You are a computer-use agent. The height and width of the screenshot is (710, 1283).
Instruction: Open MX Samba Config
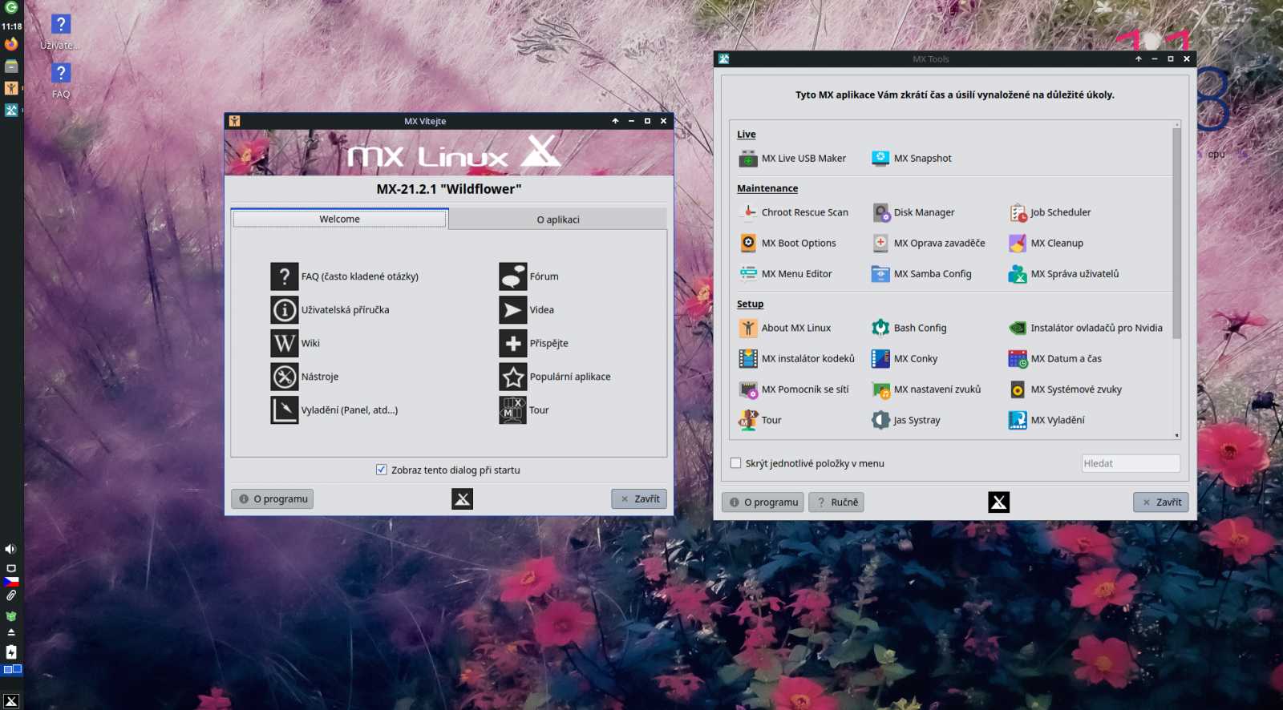[921, 274]
